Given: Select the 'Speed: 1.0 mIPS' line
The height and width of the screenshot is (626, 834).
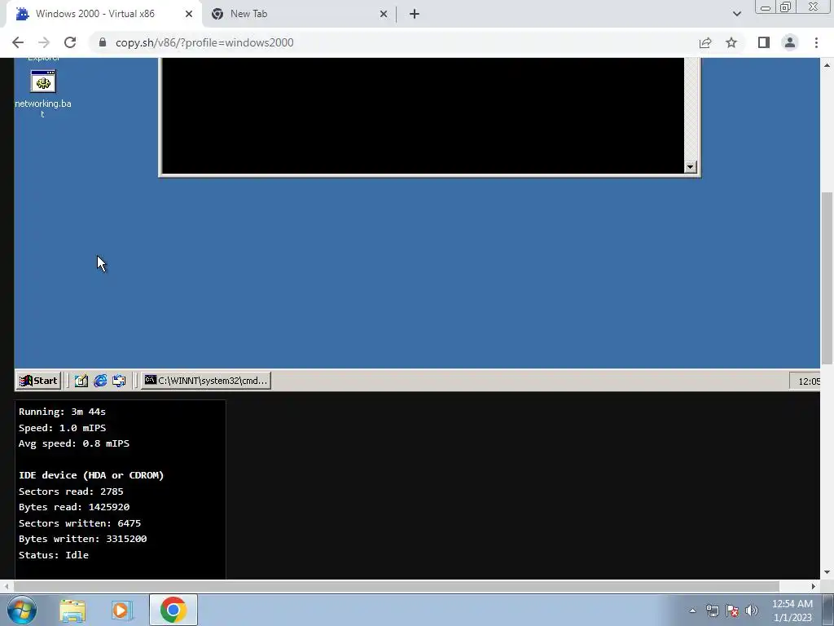Looking at the screenshot, I should tap(62, 427).
